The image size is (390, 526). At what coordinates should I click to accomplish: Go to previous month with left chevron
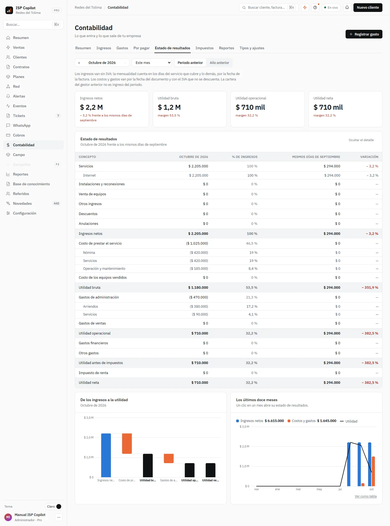pyautogui.click(x=79, y=63)
